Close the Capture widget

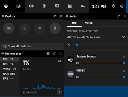61,16
